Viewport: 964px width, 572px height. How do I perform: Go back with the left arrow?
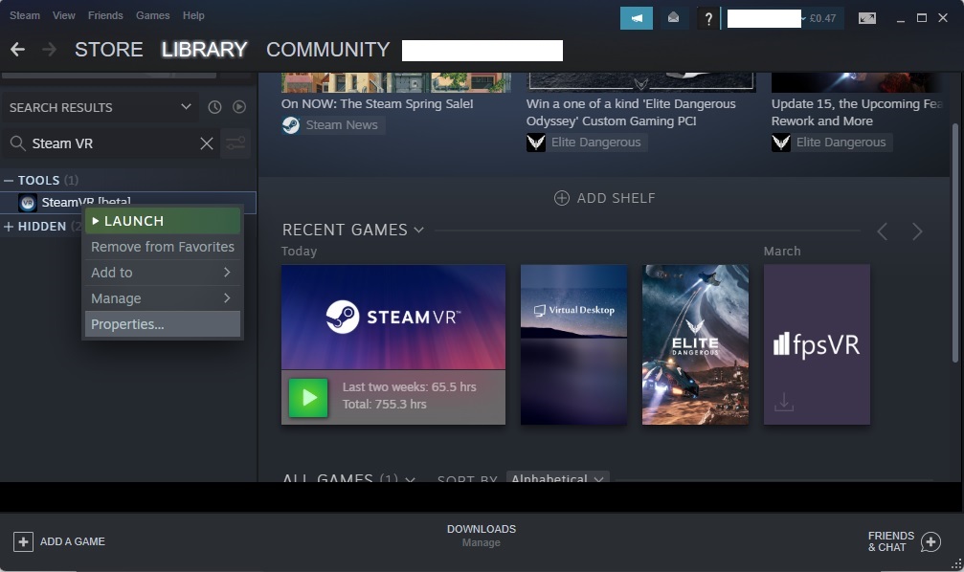tap(18, 50)
